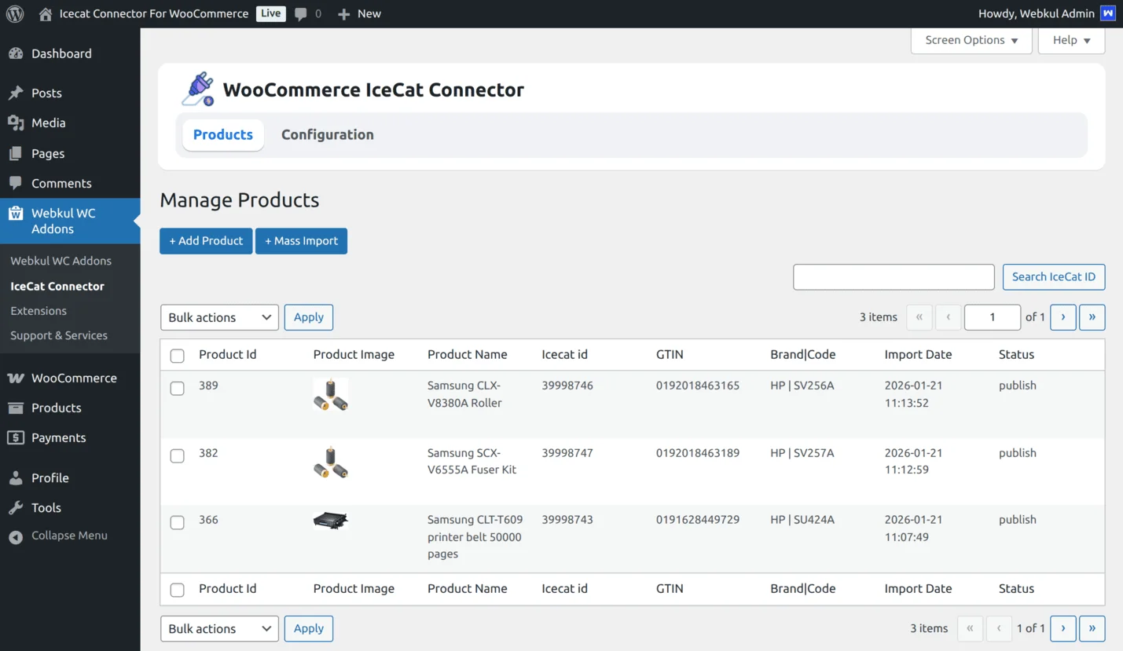The height and width of the screenshot is (651, 1123).
Task: Click the Add Product button
Action: [x=205, y=241]
